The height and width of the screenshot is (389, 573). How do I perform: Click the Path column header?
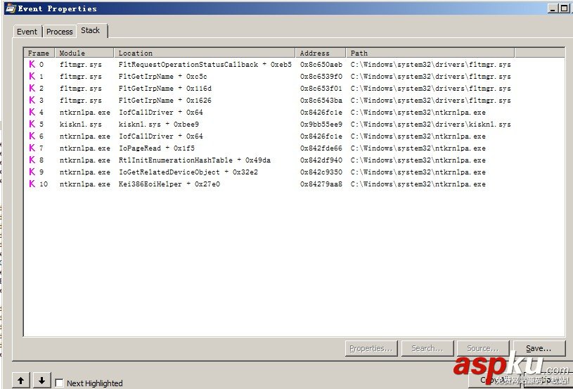tap(430, 53)
